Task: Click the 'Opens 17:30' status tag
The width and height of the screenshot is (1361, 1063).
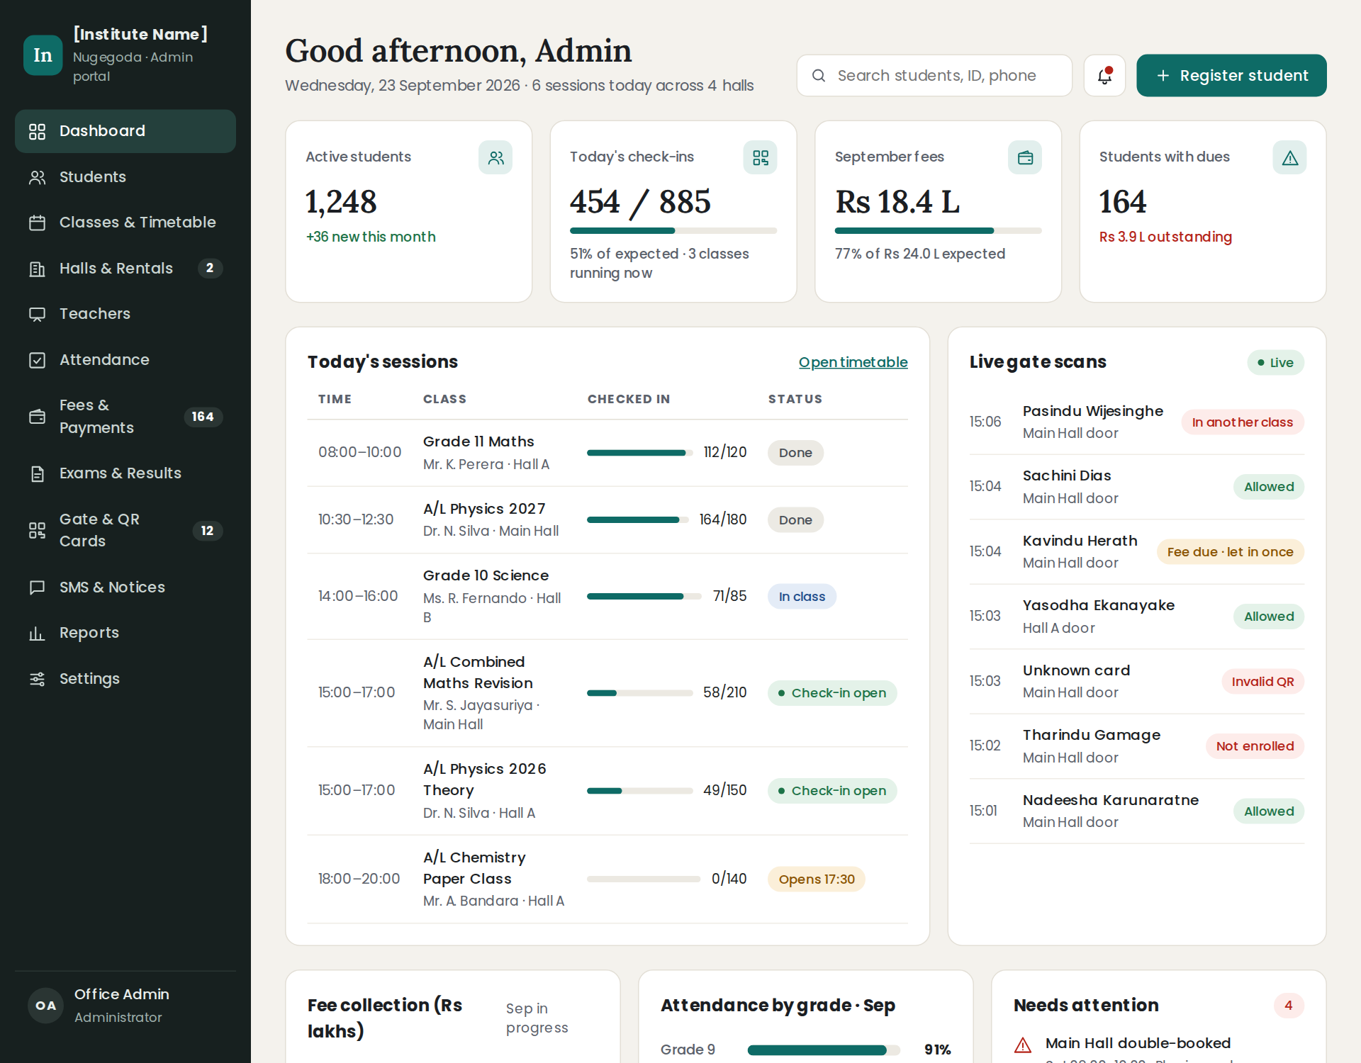Action: pyautogui.click(x=816, y=879)
